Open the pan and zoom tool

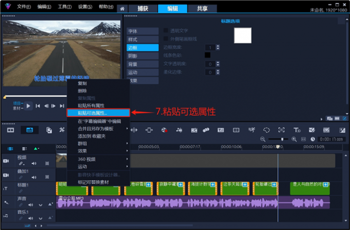click(281, 130)
